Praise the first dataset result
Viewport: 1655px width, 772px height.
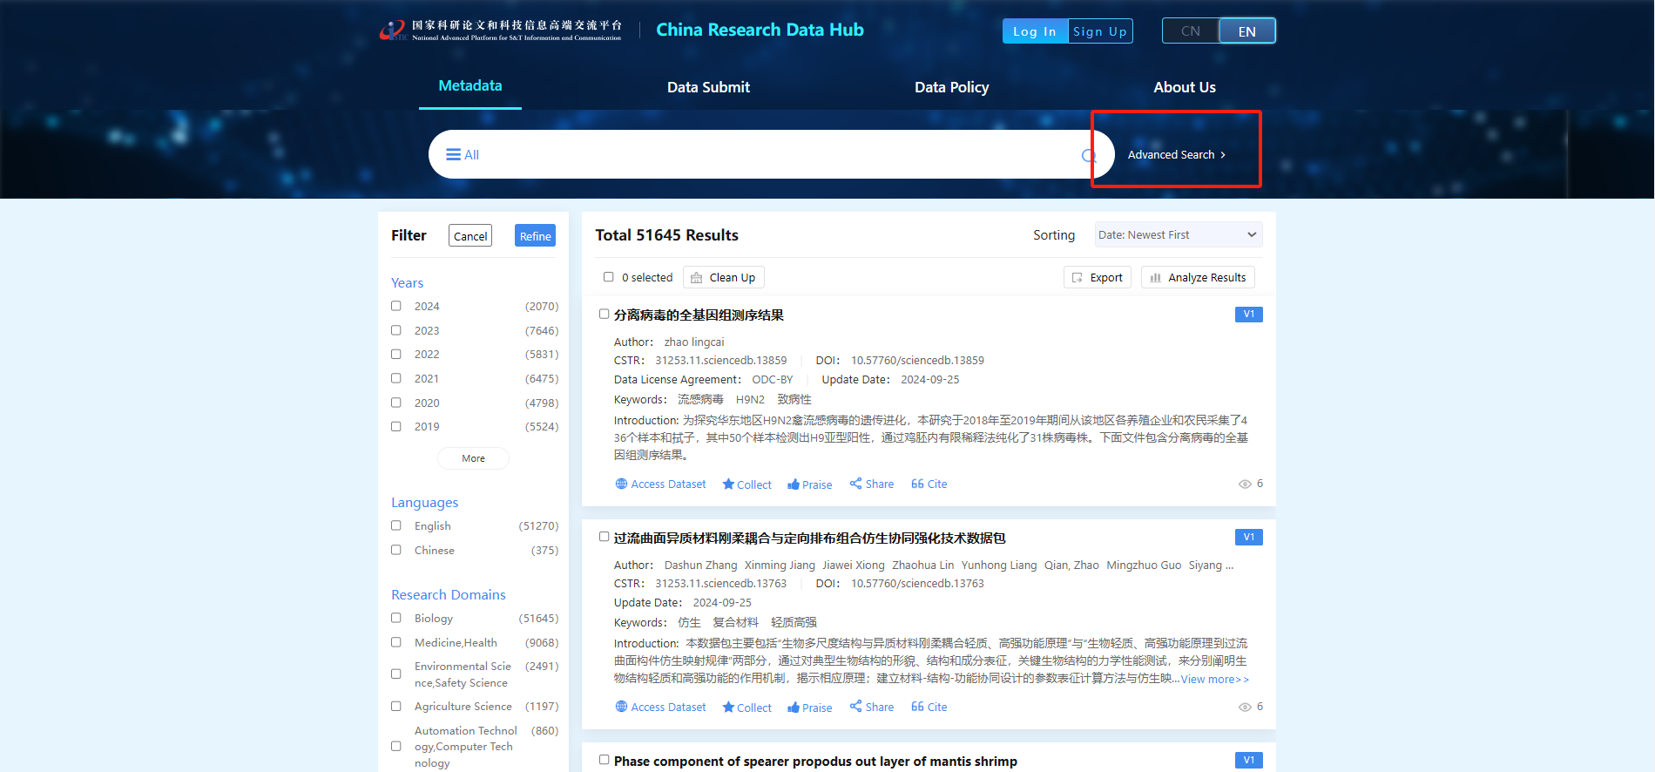(809, 484)
